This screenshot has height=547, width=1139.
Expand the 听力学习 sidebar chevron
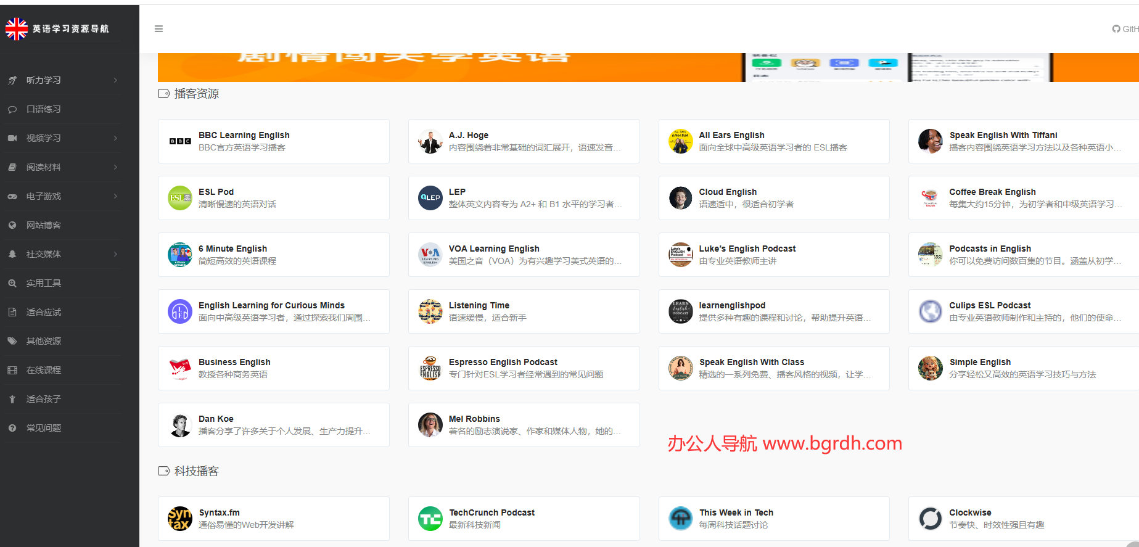(x=115, y=80)
